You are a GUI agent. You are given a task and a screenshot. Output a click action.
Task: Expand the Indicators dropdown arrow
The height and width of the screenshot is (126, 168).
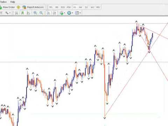click(65, 13)
